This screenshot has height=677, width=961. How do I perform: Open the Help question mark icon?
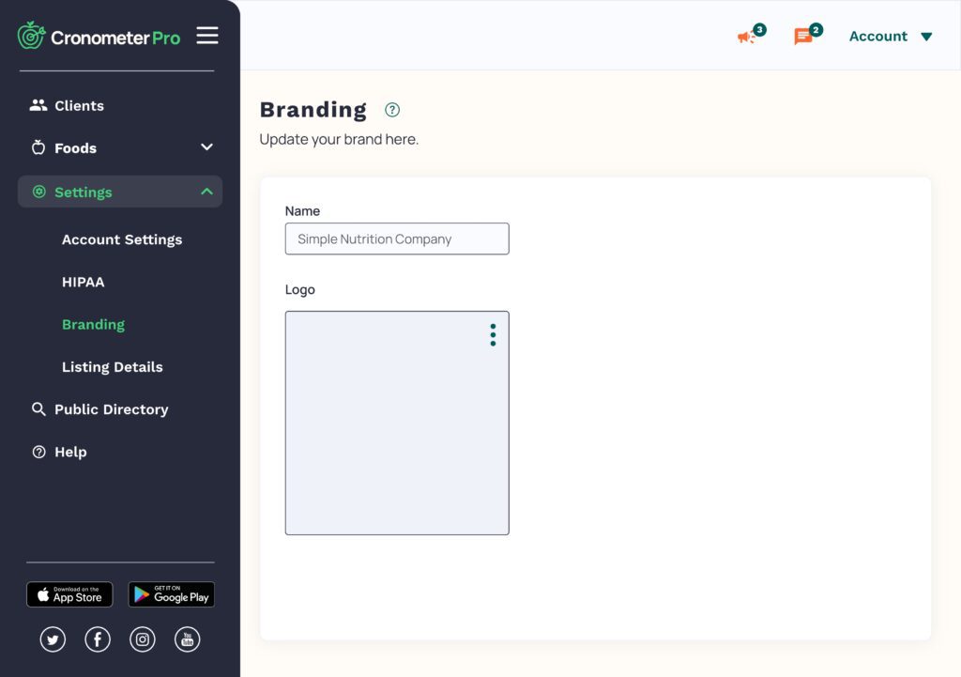coord(38,452)
